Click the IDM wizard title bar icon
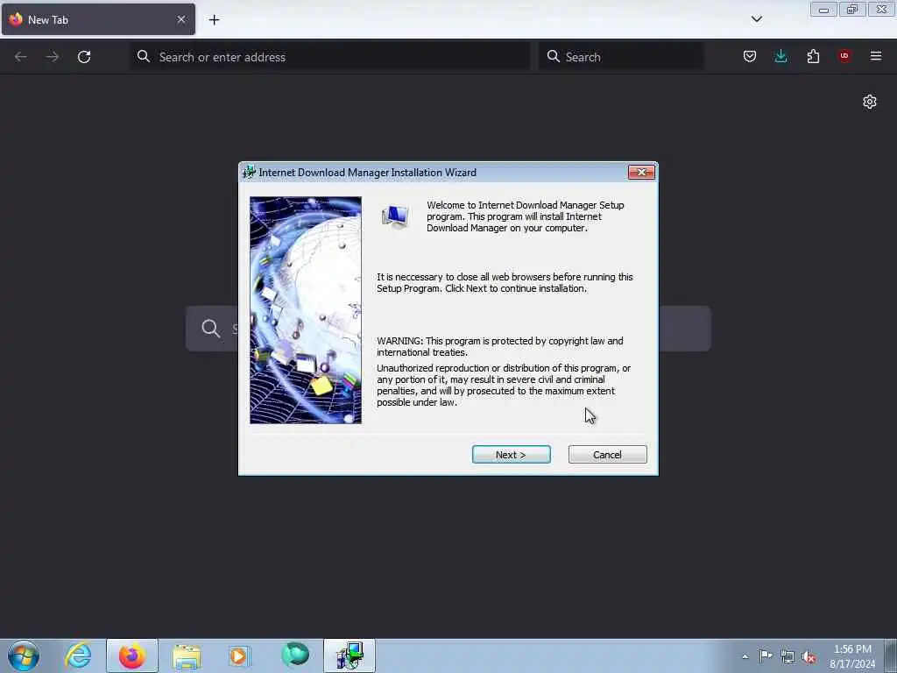 point(249,173)
